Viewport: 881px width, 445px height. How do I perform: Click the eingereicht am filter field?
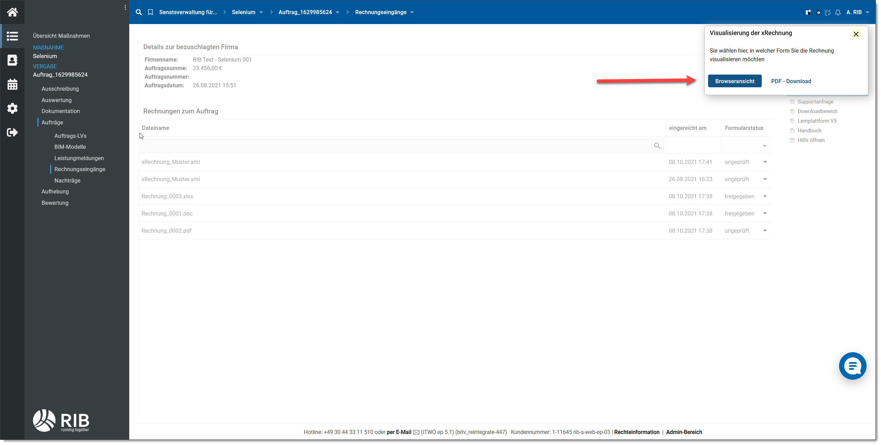click(x=693, y=146)
